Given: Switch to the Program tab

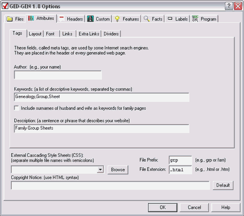Looking at the screenshot, I should click(204, 19).
